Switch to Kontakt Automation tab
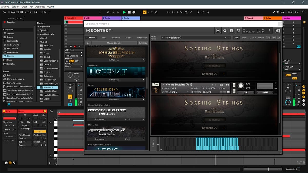 pos(142,38)
